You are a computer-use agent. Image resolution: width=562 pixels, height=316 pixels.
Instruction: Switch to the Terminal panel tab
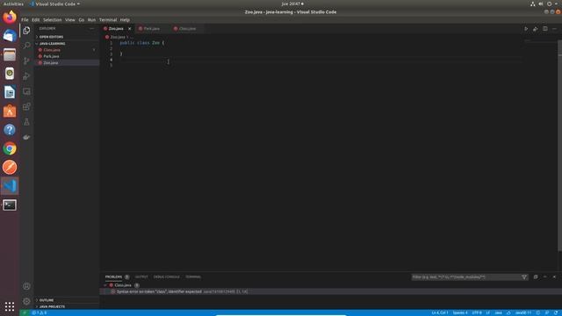[x=193, y=277]
